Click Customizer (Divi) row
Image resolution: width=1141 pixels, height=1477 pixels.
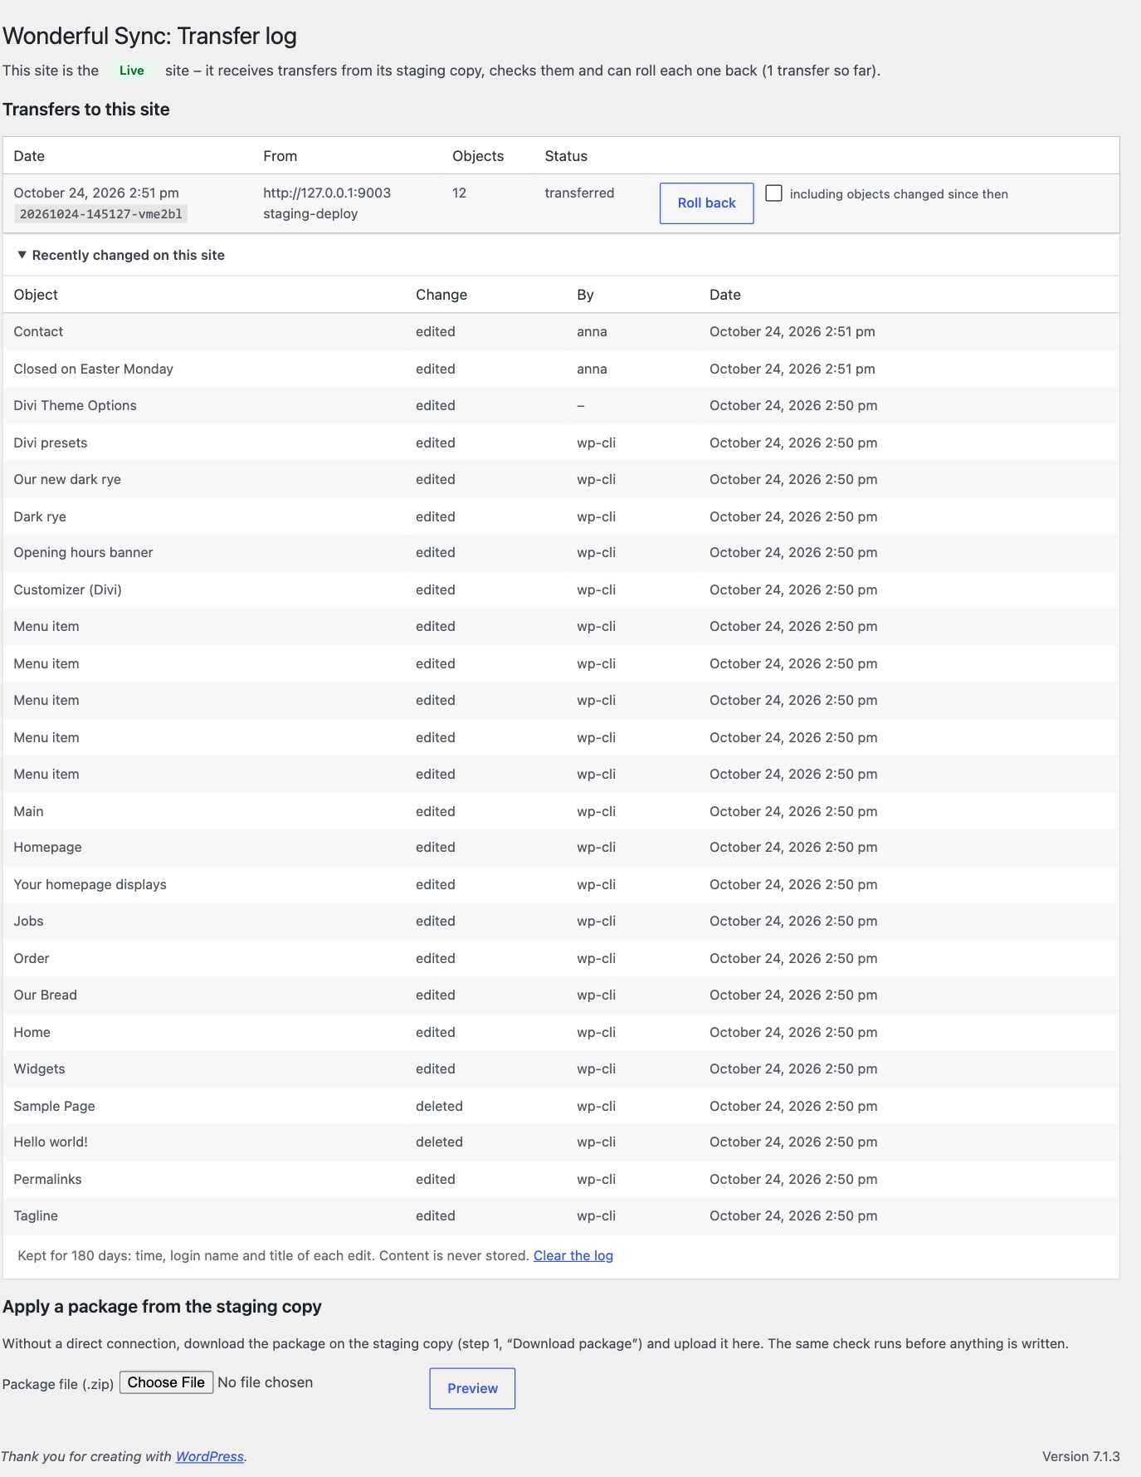tap(561, 589)
